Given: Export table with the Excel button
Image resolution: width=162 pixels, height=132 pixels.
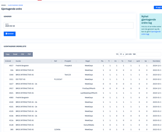Looking at the screenshot, I should coord(15,54).
